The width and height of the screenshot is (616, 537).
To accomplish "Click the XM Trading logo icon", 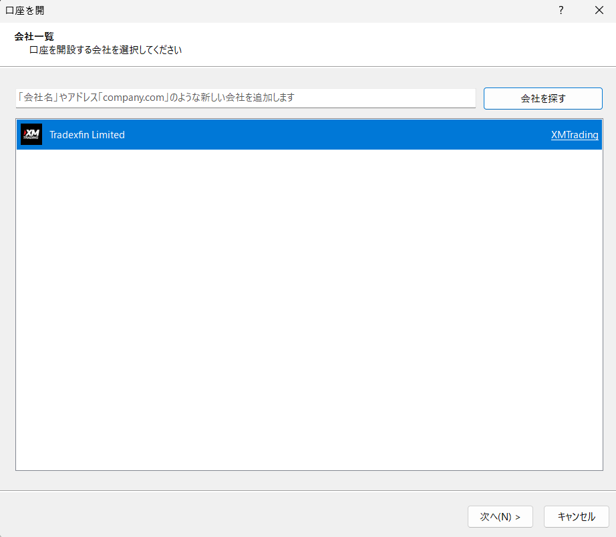I will (31, 134).
